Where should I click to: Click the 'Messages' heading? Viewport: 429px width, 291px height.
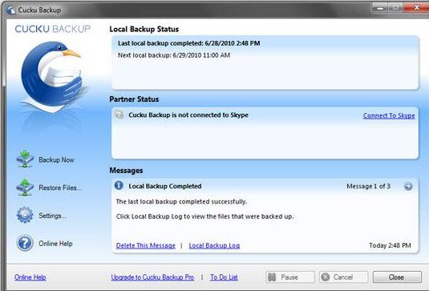tap(126, 171)
